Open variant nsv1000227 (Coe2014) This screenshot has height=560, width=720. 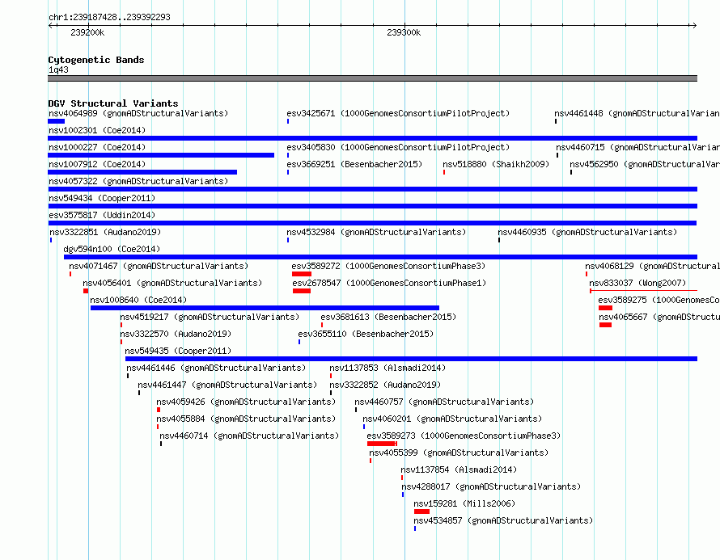(97, 147)
